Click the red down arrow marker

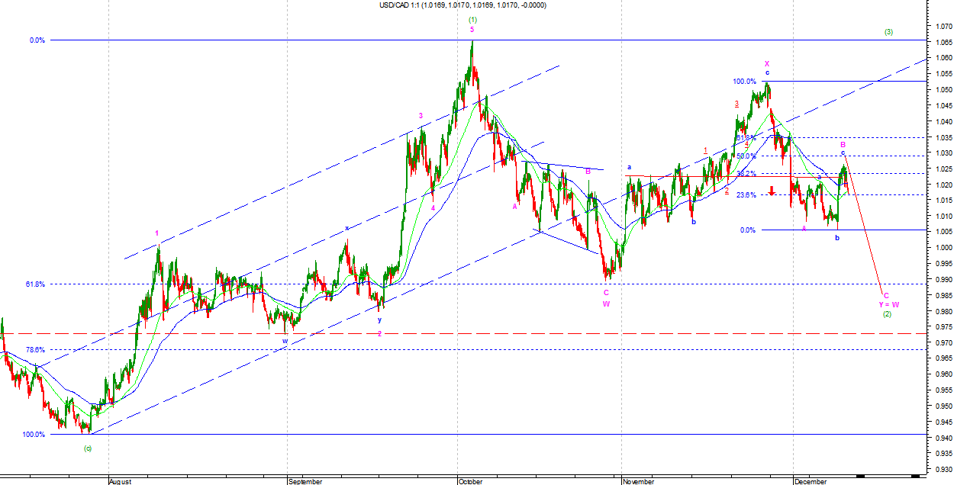(772, 190)
